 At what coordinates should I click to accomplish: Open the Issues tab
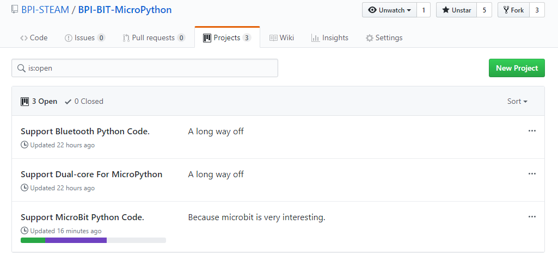(84, 38)
